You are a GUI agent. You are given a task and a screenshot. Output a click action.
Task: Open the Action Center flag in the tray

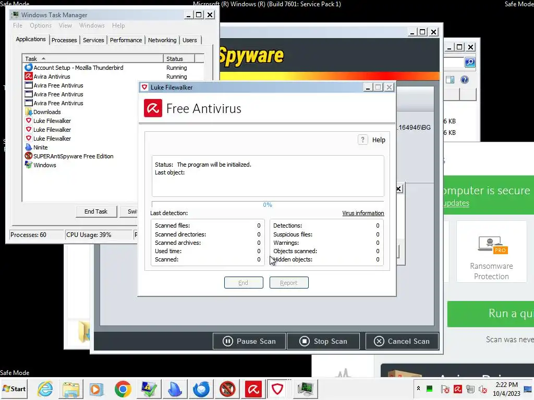445,389
